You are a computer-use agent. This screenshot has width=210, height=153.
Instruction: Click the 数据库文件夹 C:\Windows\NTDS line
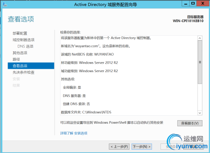pyautogui.click(x=86, y=112)
